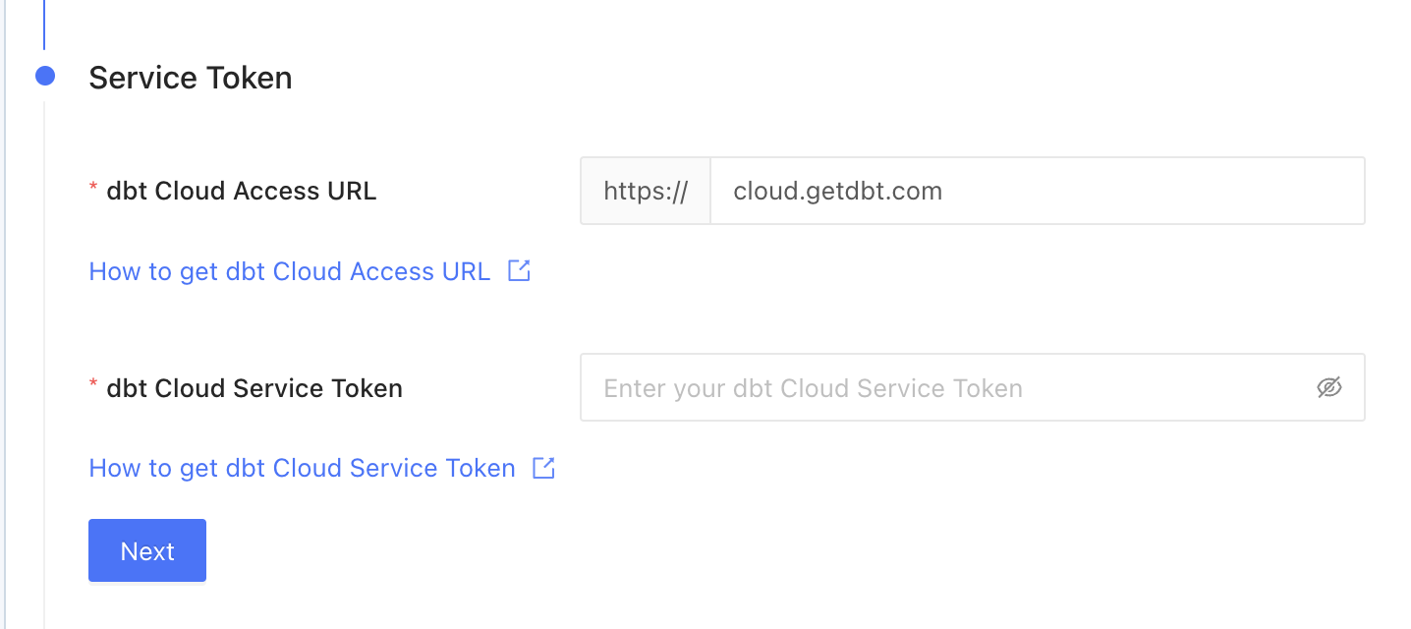Click the Next button

pyautogui.click(x=147, y=550)
